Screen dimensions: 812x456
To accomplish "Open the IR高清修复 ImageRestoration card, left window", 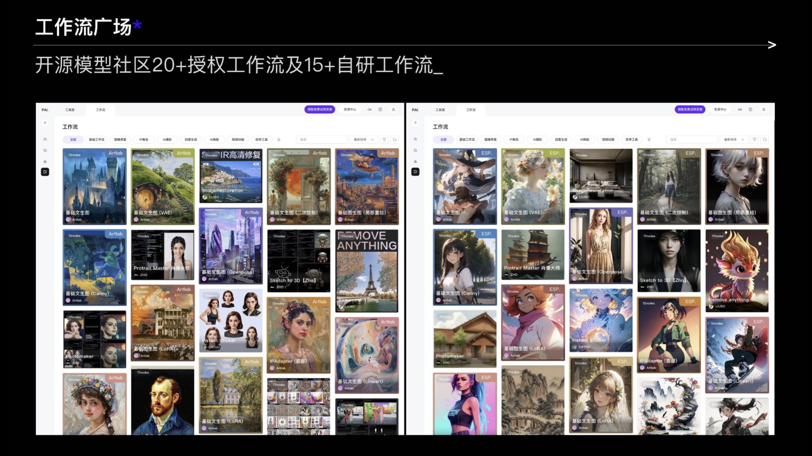I will pyautogui.click(x=231, y=176).
